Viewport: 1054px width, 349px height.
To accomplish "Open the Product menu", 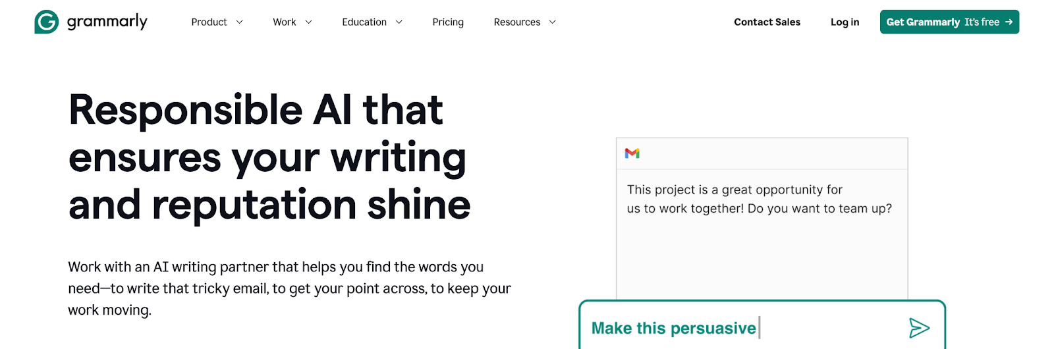I will point(209,22).
